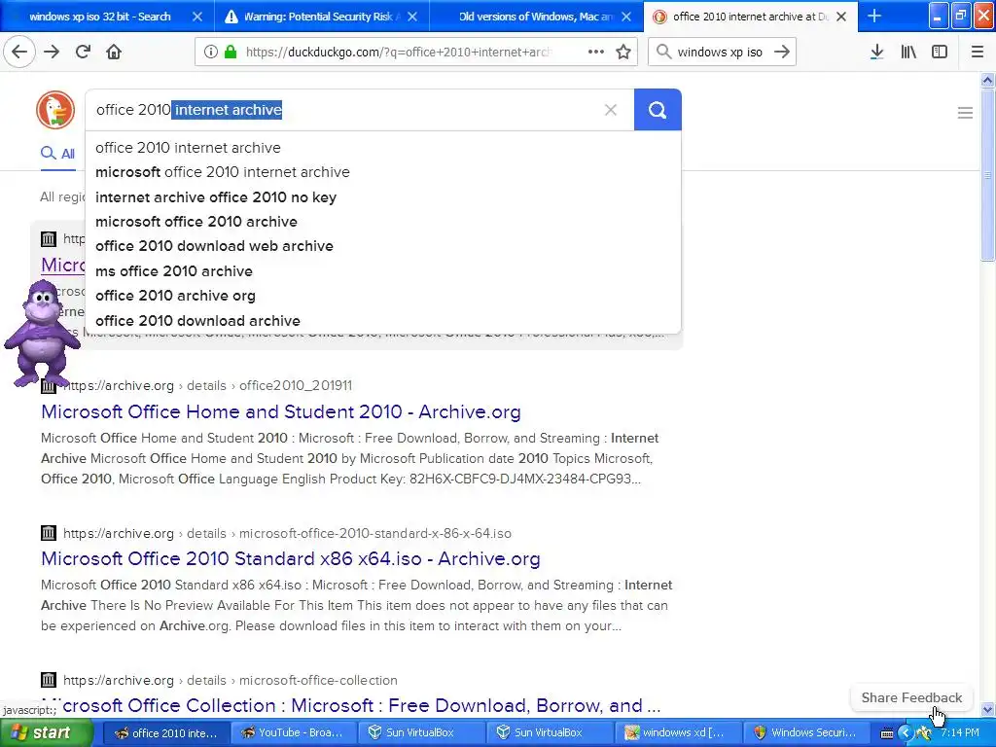Switch to first Sun VirtualBox taskbar window

tap(420, 732)
